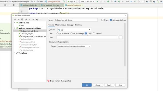Select All in Package radio button
Image resolution: width=163 pixels, height=91 pixels.
72,33
